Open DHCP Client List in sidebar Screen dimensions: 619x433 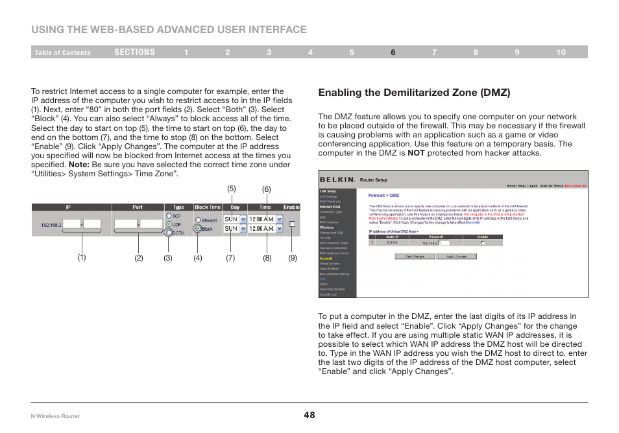pos(330,202)
